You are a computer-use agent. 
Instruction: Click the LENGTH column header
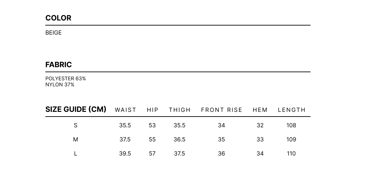click(x=292, y=110)
